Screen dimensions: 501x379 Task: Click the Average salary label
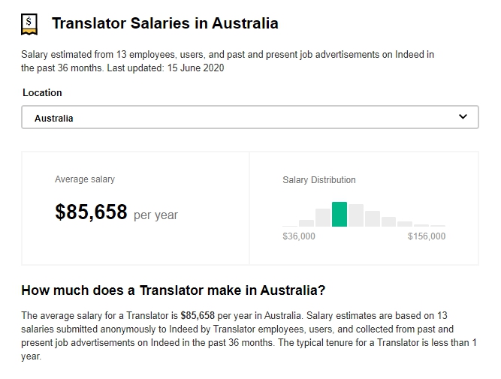click(85, 179)
